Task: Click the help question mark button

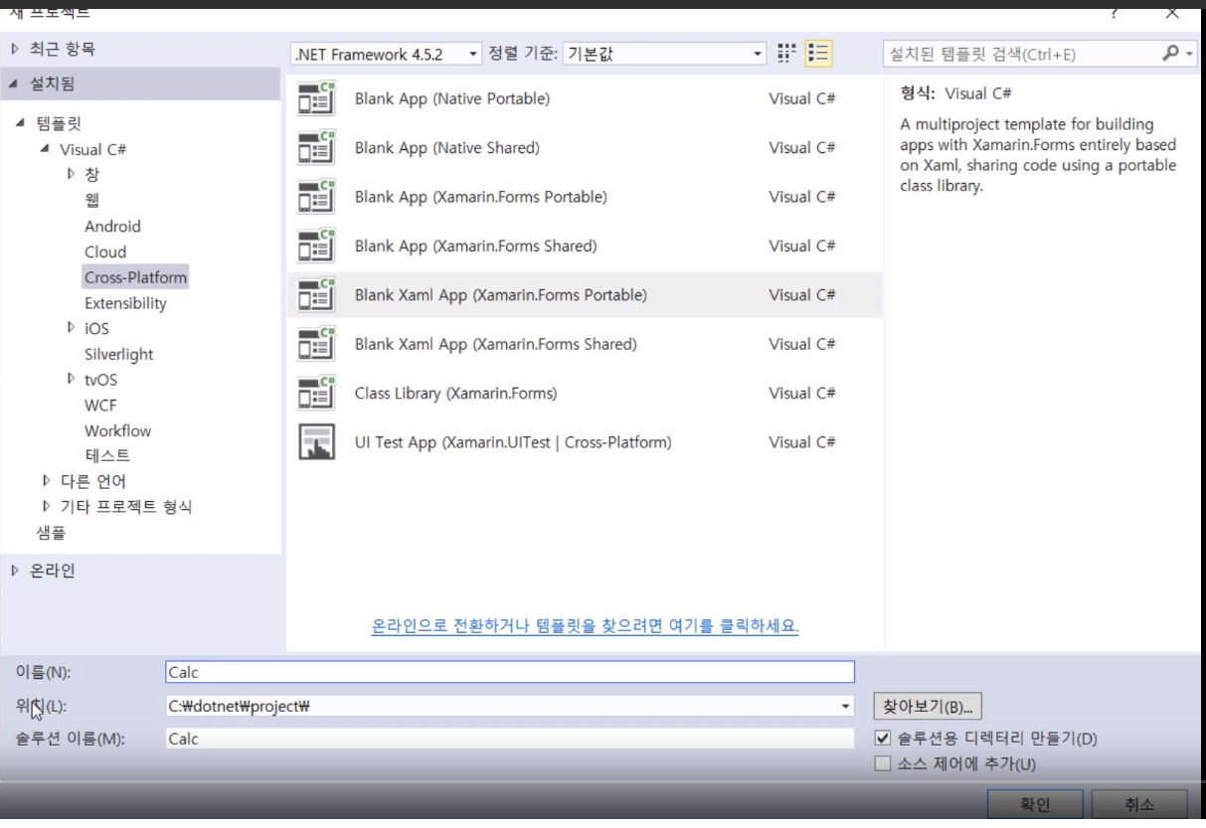Action: [x=1114, y=13]
